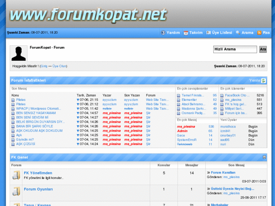Viewport: 275px width, 206px height.
Task: Click the Takvim calendar icon
Action: pos(186,33)
